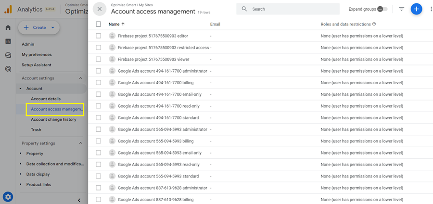Click the help icon beside Roles and data restrictions

pos(374,24)
